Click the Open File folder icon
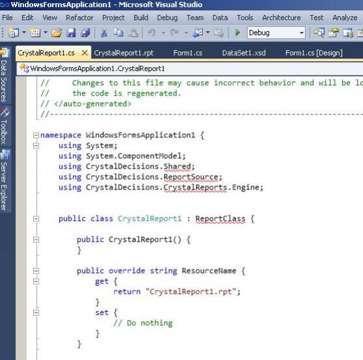Screen dimensions: 363x360 point(57,33)
